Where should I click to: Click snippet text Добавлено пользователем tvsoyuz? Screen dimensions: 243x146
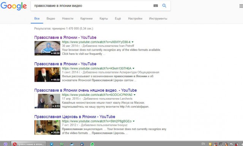tap(104, 125)
